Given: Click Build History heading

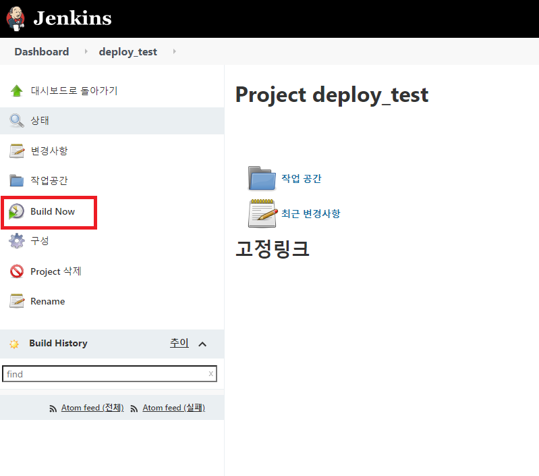Looking at the screenshot, I should point(58,343).
